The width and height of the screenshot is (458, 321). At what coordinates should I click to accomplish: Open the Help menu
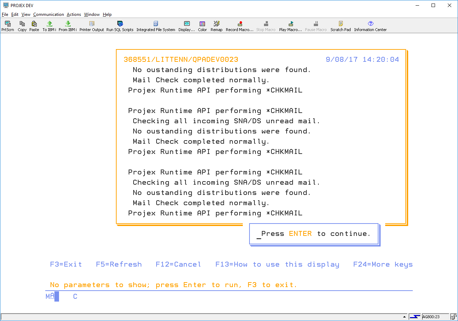click(107, 14)
